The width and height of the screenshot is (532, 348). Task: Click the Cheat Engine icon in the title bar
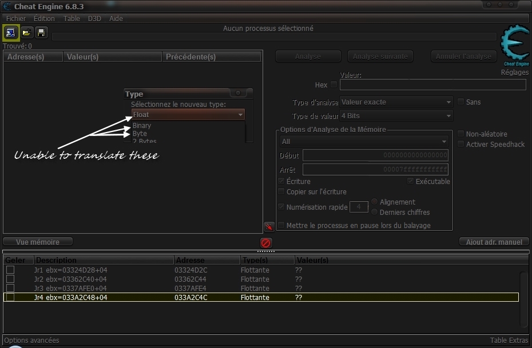[6, 6]
